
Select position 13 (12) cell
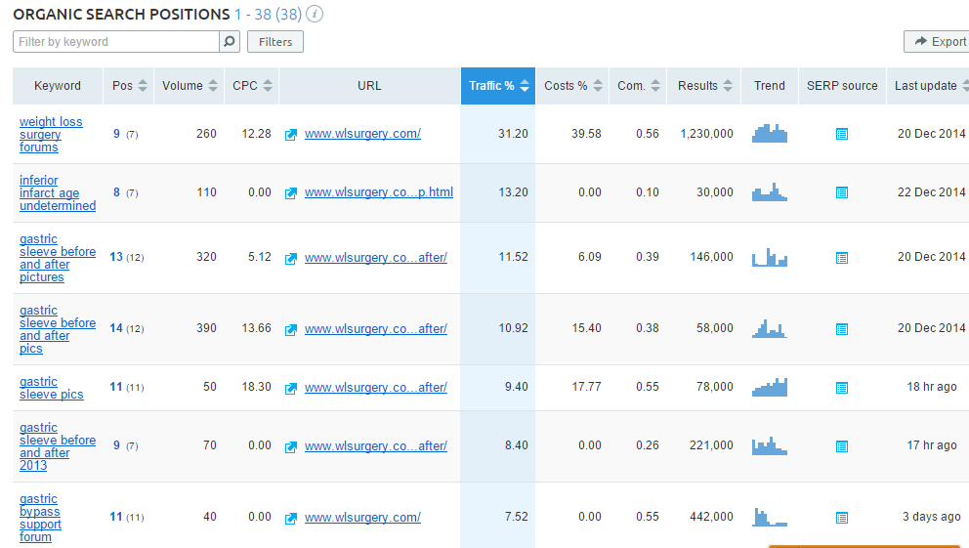click(x=127, y=257)
